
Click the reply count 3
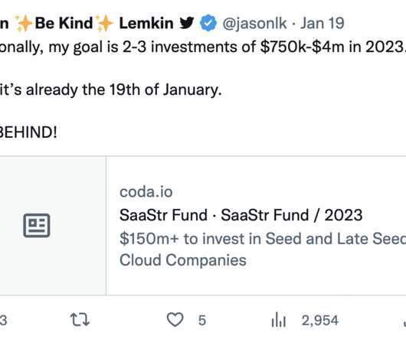[3, 321]
